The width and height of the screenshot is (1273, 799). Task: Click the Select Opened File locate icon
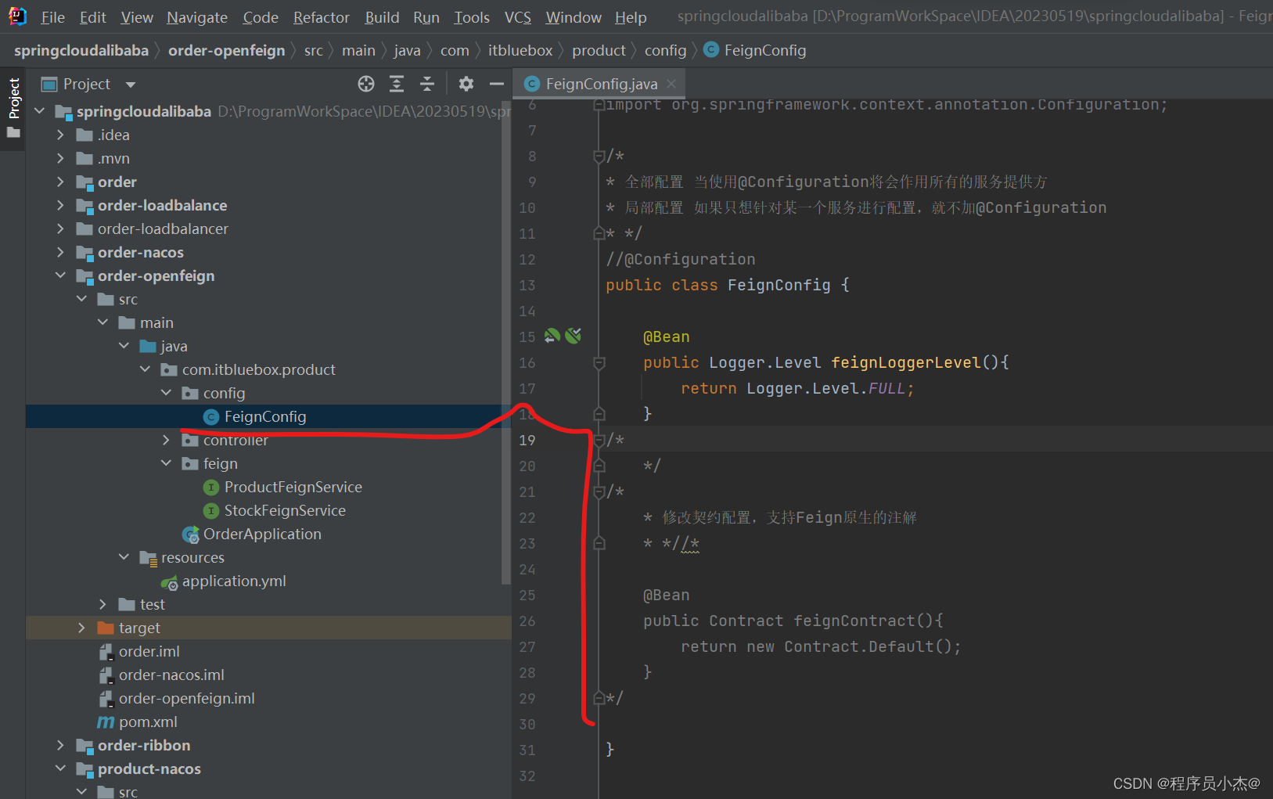(366, 84)
